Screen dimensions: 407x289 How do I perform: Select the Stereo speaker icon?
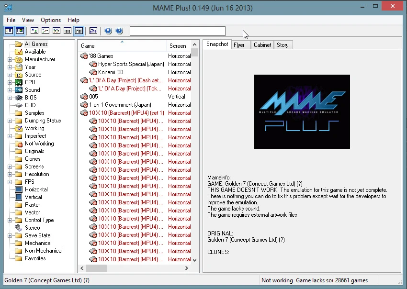tap(18, 228)
